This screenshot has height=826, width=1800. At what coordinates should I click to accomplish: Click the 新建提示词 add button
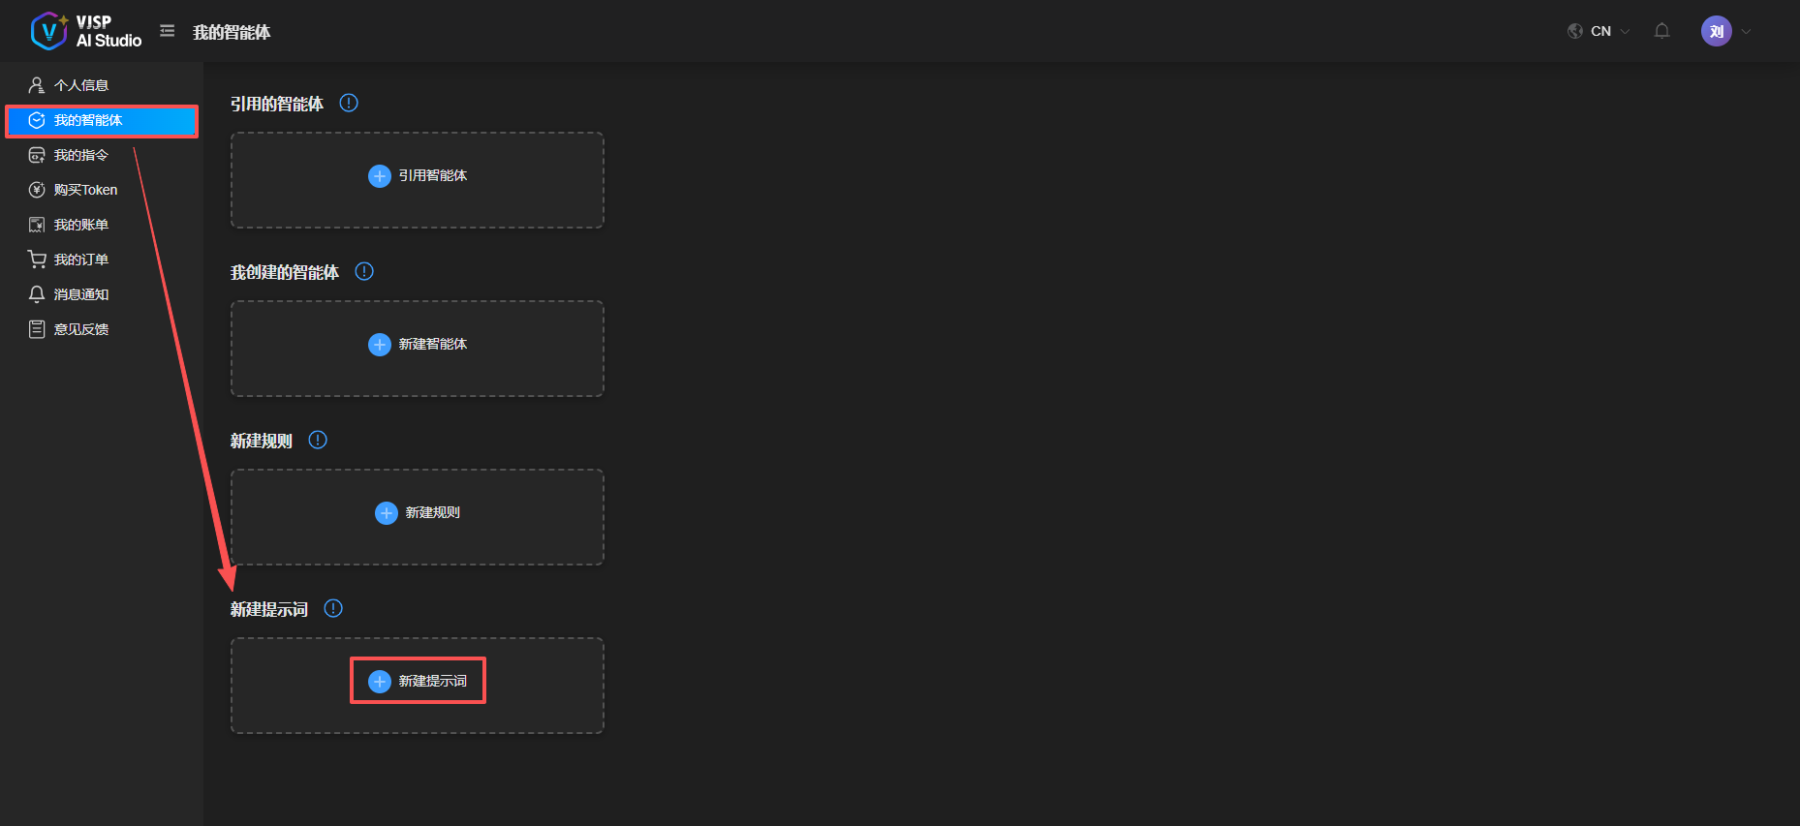tap(418, 681)
